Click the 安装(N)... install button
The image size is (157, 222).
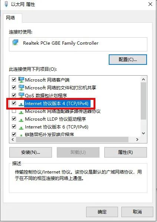pos(30,152)
